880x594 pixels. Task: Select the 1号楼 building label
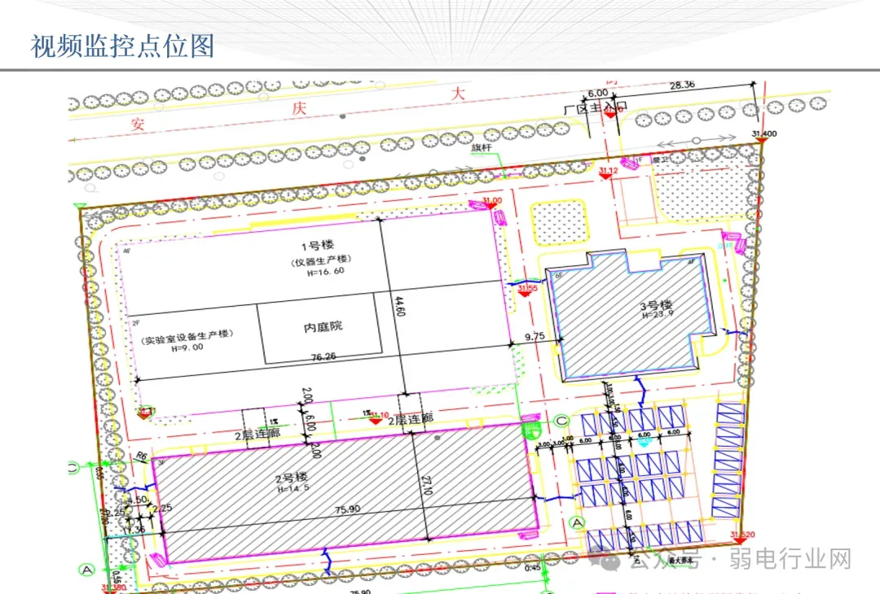pyautogui.click(x=317, y=246)
